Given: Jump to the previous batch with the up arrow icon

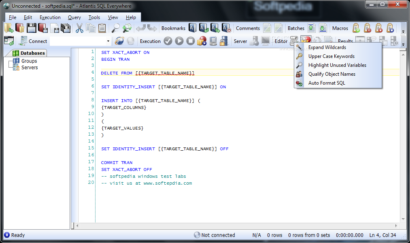Looking at the screenshot, I should [x=311, y=28].
